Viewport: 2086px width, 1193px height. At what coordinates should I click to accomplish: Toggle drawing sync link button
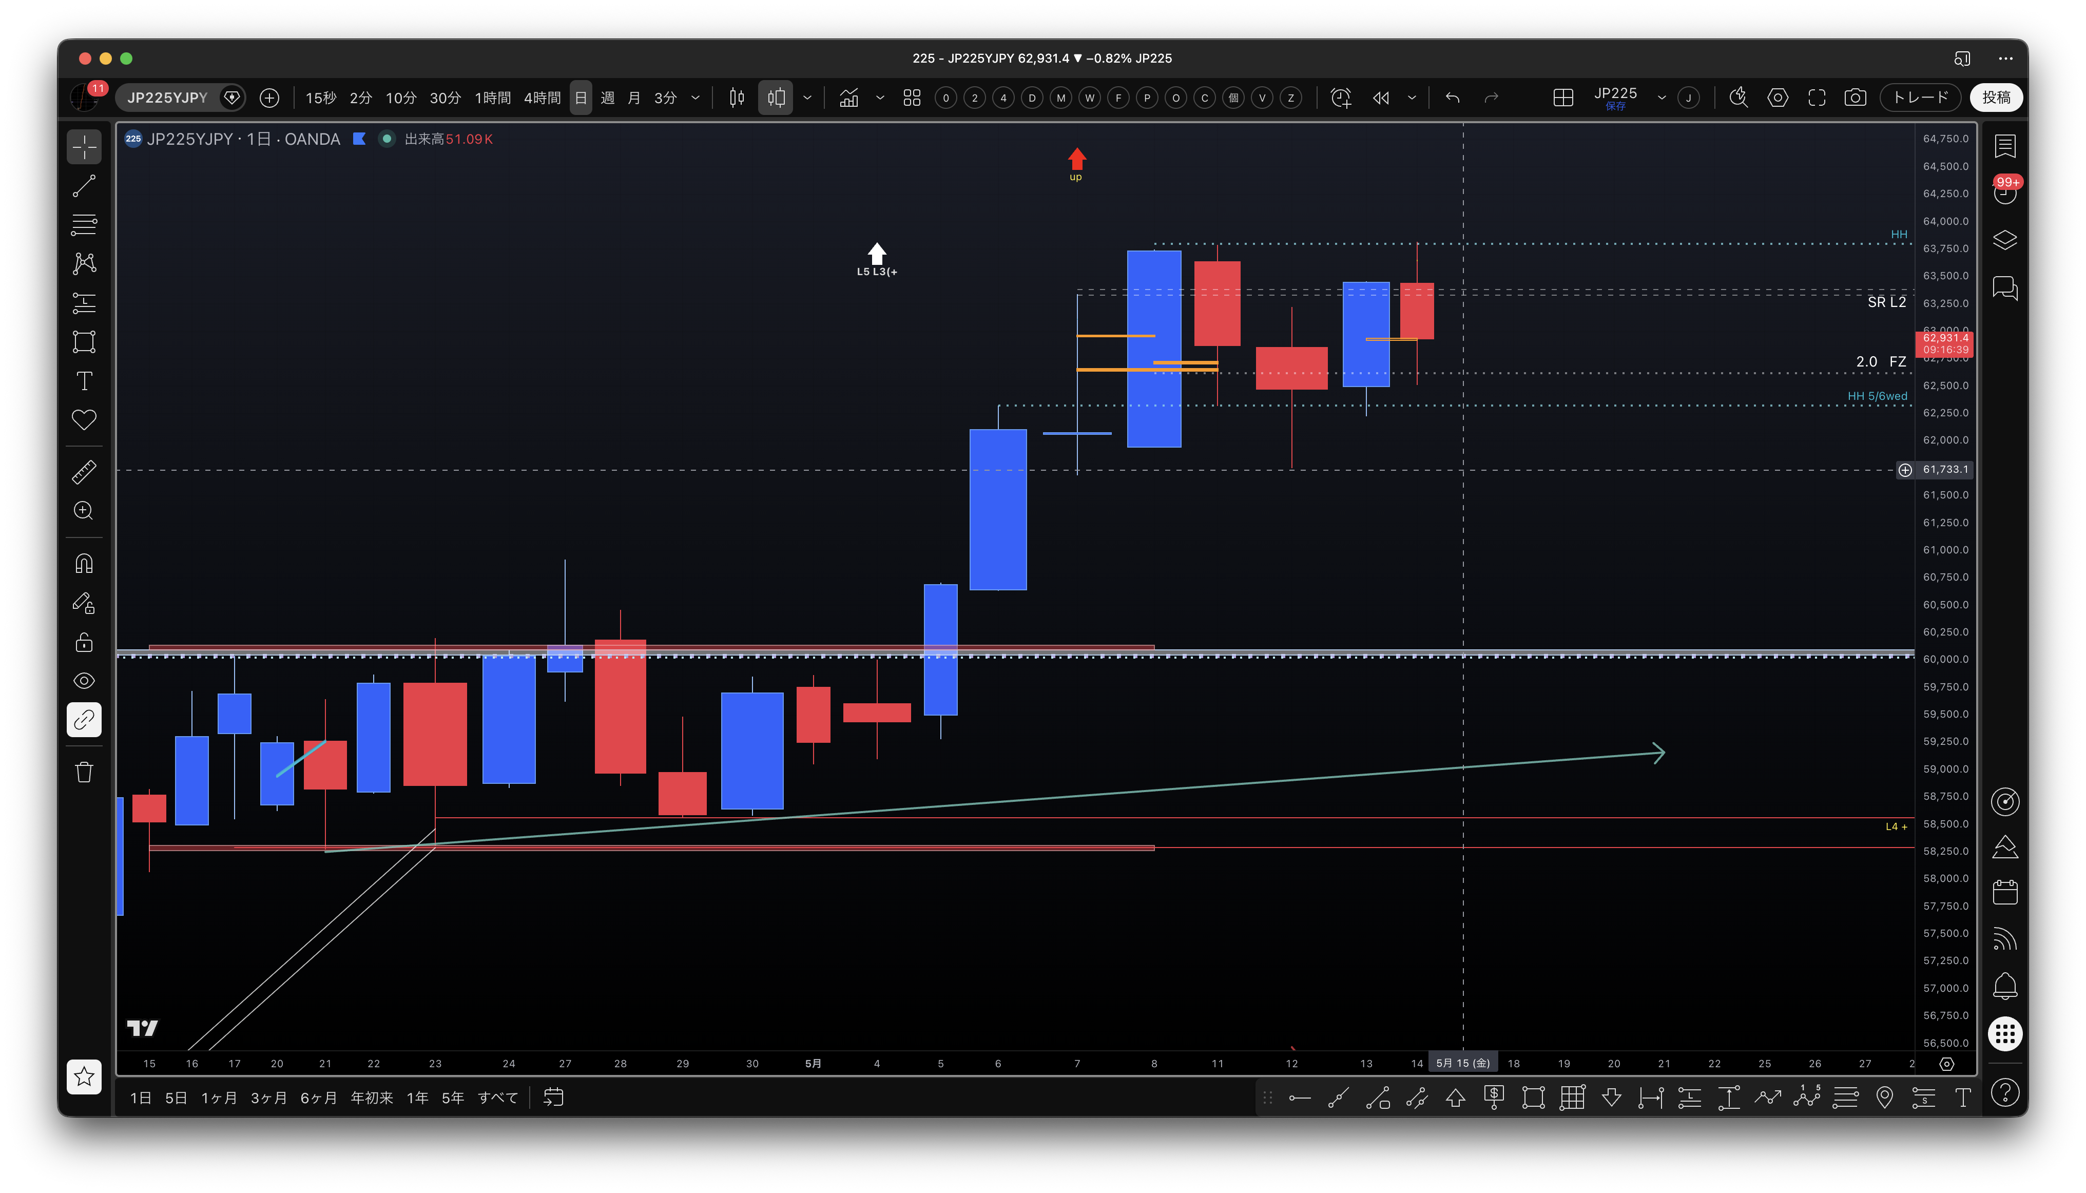(84, 720)
